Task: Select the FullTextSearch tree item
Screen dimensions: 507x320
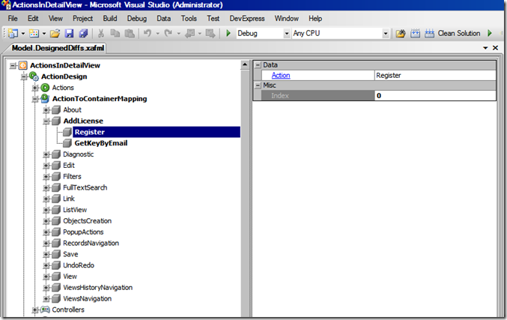Action: 85,187
